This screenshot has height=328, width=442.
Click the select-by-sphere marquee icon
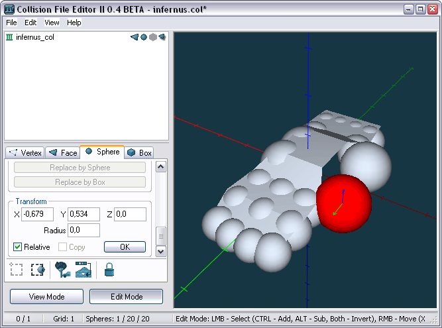pyautogui.click(x=38, y=270)
